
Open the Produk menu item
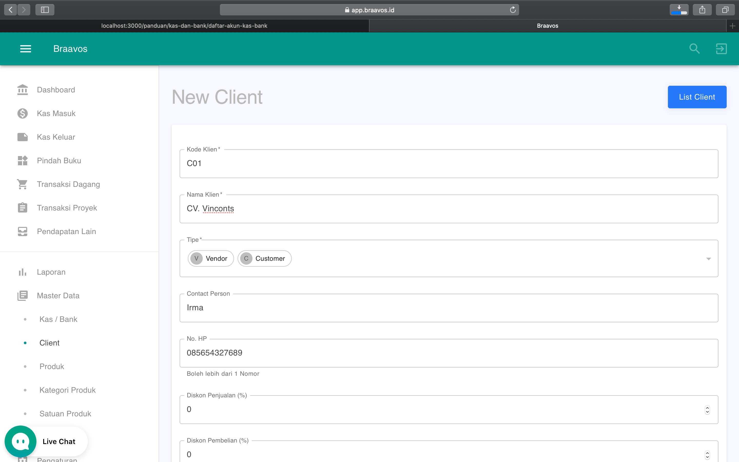tap(52, 366)
